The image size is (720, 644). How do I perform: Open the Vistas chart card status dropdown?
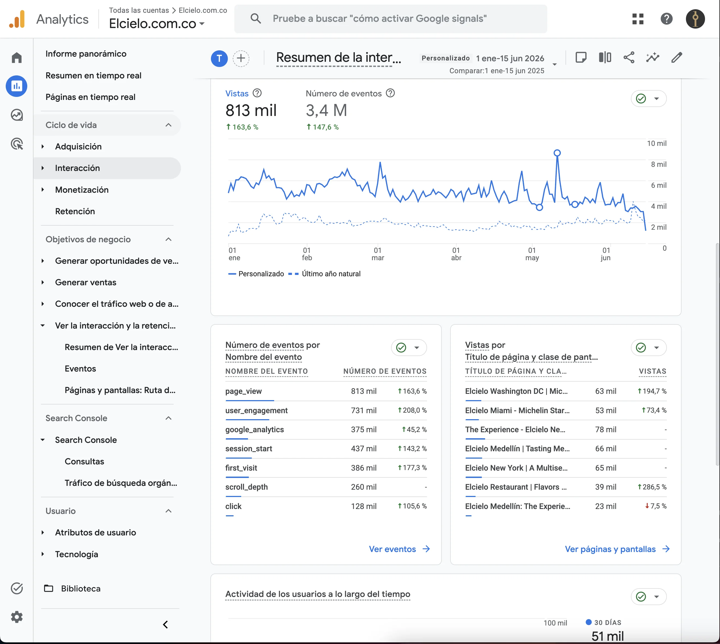click(648, 98)
